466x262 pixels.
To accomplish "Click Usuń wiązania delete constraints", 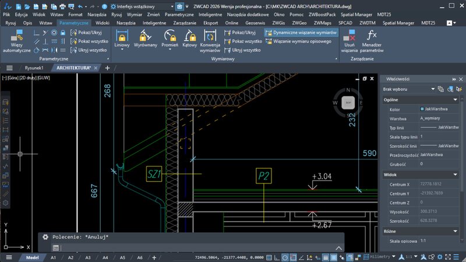I will pos(349,41).
